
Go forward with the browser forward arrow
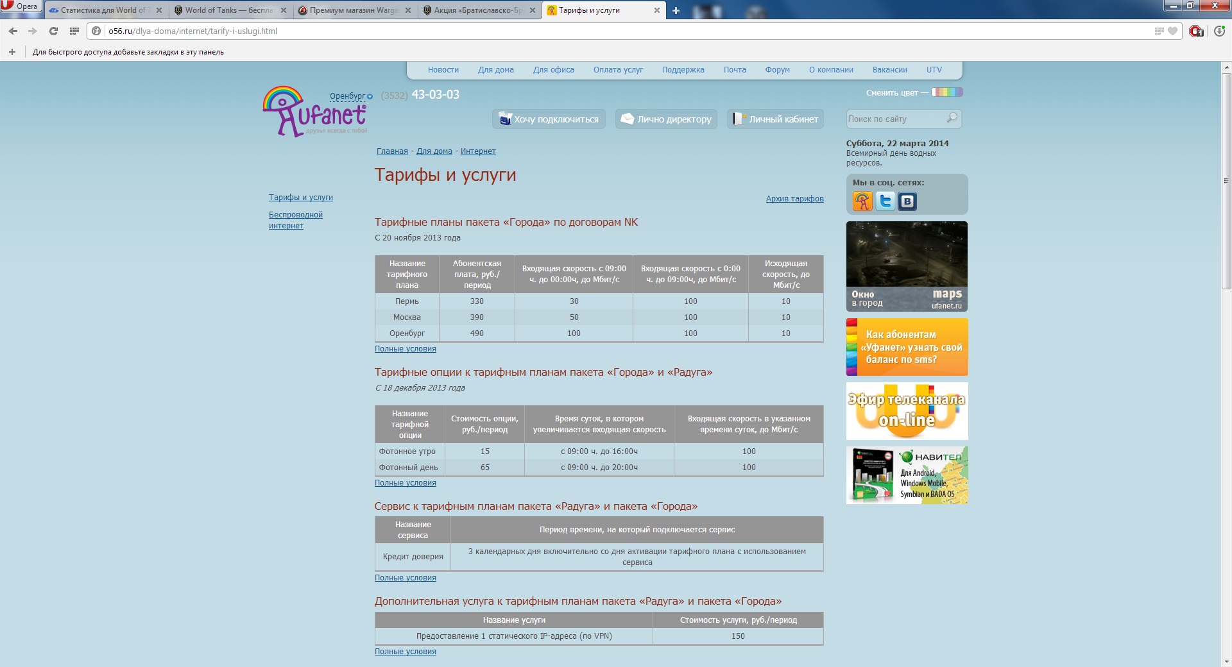point(33,31)
